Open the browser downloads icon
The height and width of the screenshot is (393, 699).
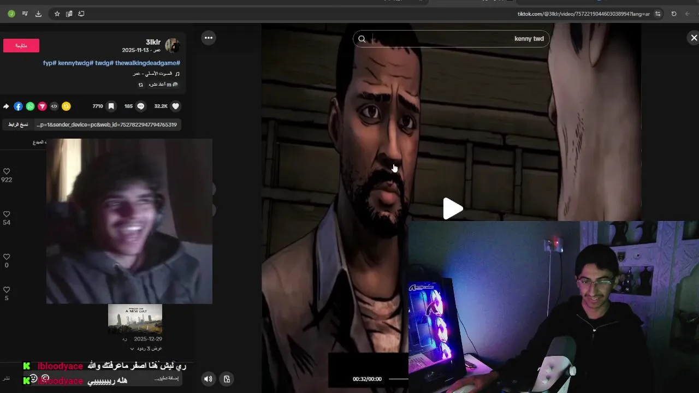click(38, 14)
